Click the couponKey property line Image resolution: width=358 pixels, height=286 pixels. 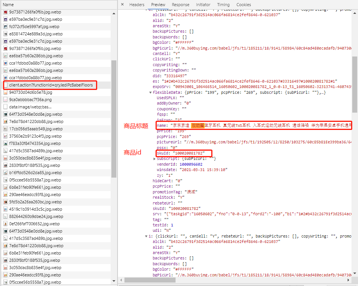(171, 109)
